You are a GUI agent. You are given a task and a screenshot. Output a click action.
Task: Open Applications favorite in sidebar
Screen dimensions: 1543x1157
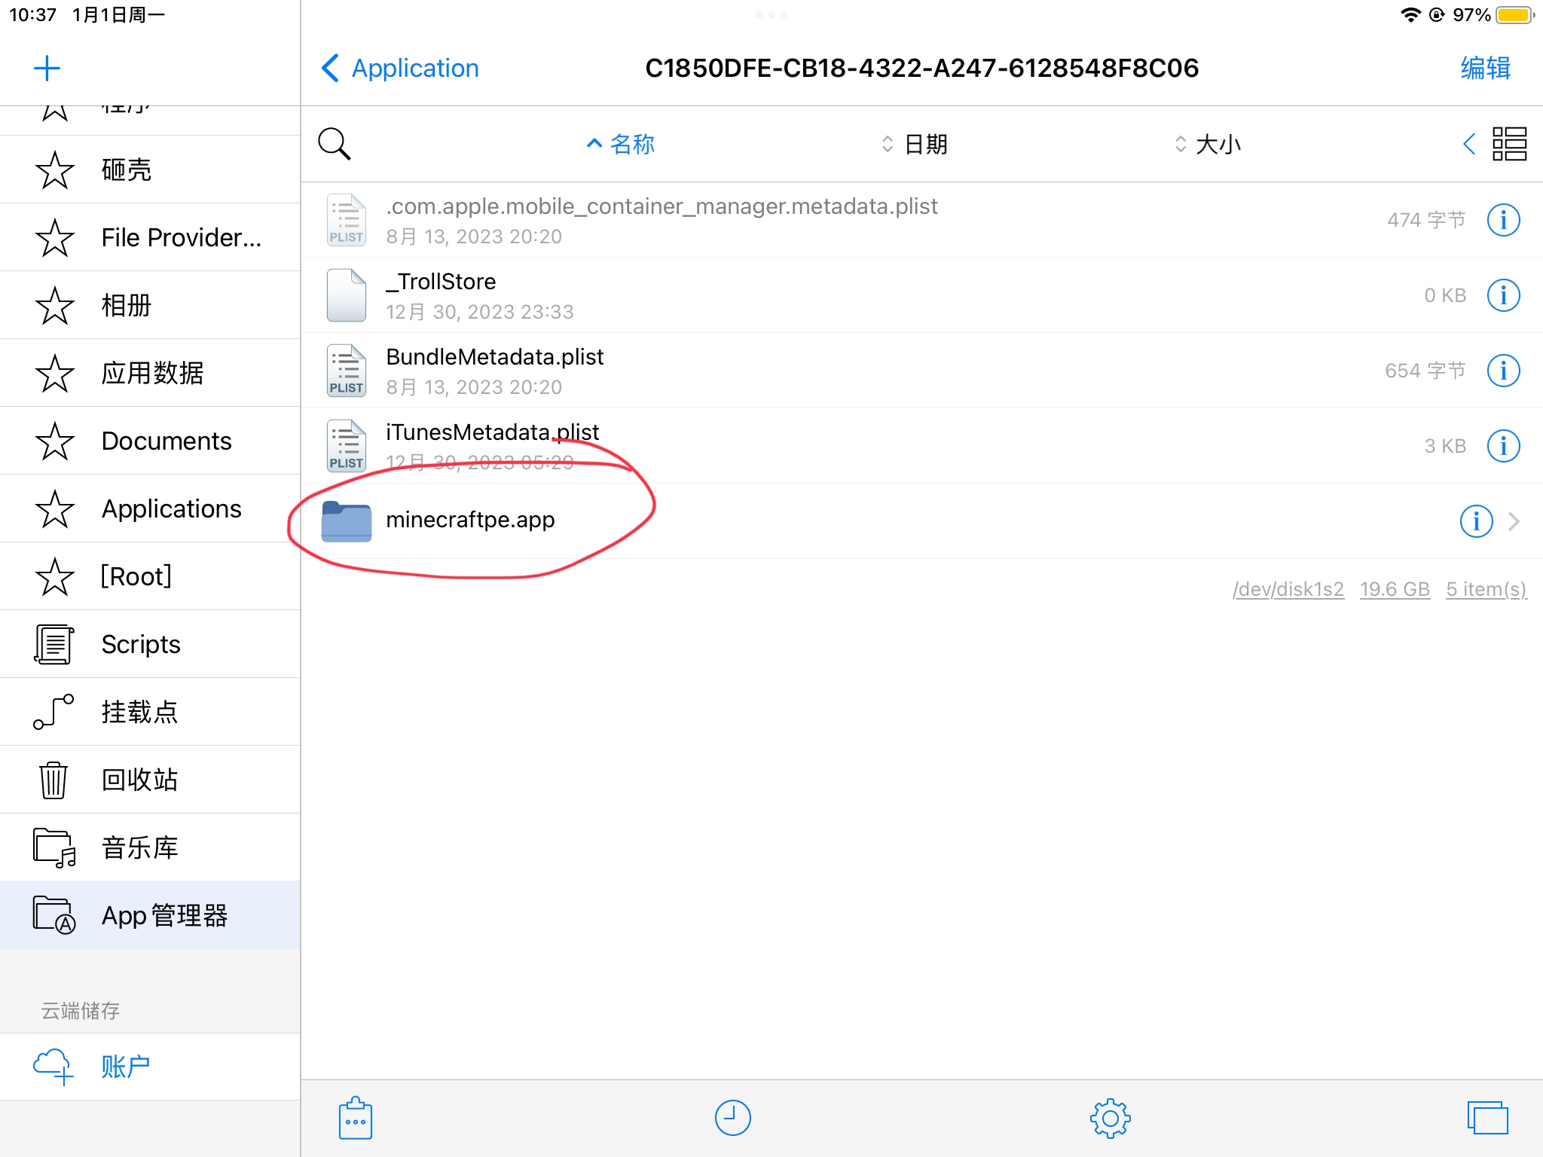pyautogui.click(x=150, y=508)
